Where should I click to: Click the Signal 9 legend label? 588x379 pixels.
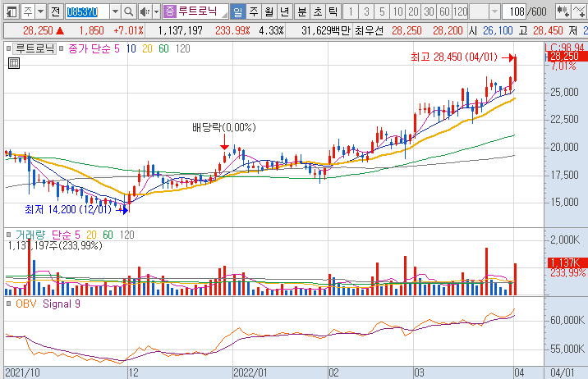61,304
